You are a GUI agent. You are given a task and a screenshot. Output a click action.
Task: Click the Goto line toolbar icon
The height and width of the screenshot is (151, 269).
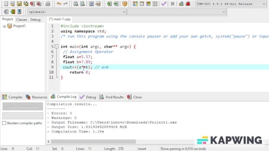point(98,4)
